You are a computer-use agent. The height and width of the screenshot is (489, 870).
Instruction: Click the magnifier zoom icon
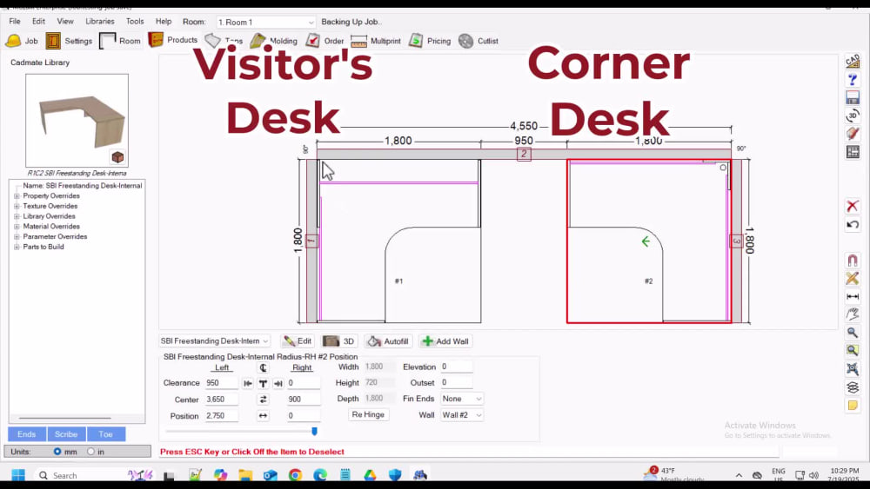[853, 333]
